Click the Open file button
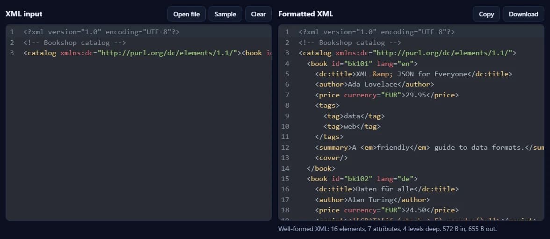 tap(186, 14)
